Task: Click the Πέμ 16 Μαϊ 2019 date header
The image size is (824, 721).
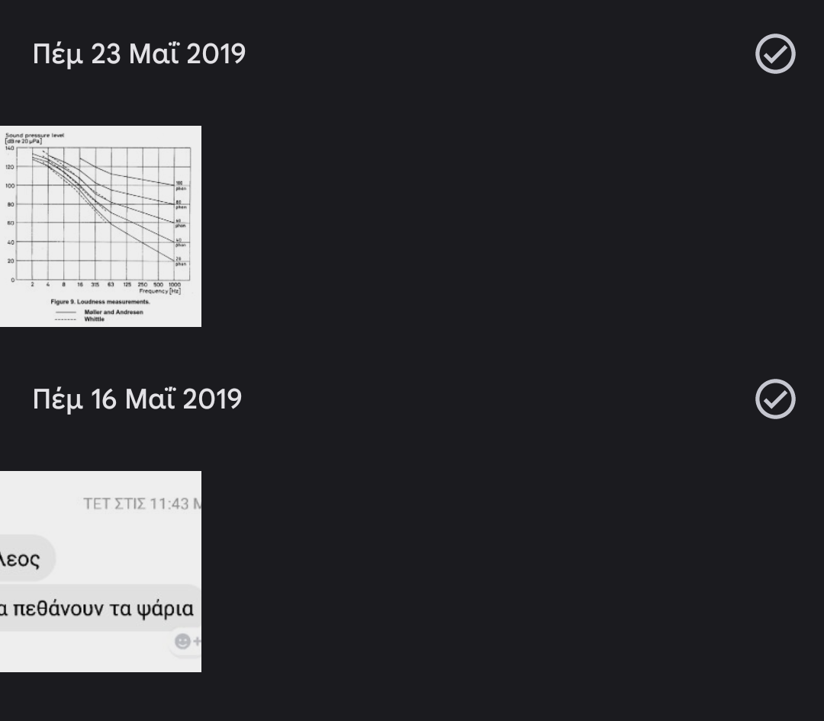Action: pyautogui.click(x=137, y=399)
